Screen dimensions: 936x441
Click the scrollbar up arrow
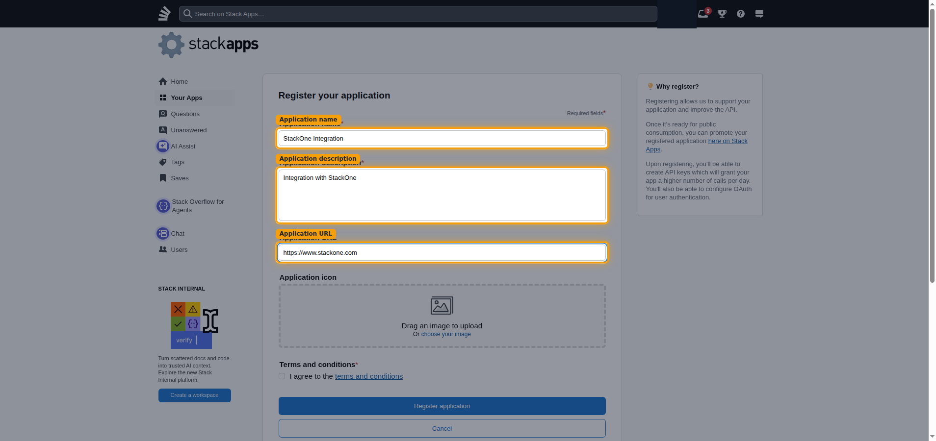[x=932, y=4]
